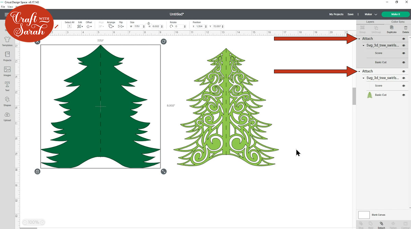Open the Offset tool dropdown
This screenshot has height=229, width=411.
(x=89, y=26)
